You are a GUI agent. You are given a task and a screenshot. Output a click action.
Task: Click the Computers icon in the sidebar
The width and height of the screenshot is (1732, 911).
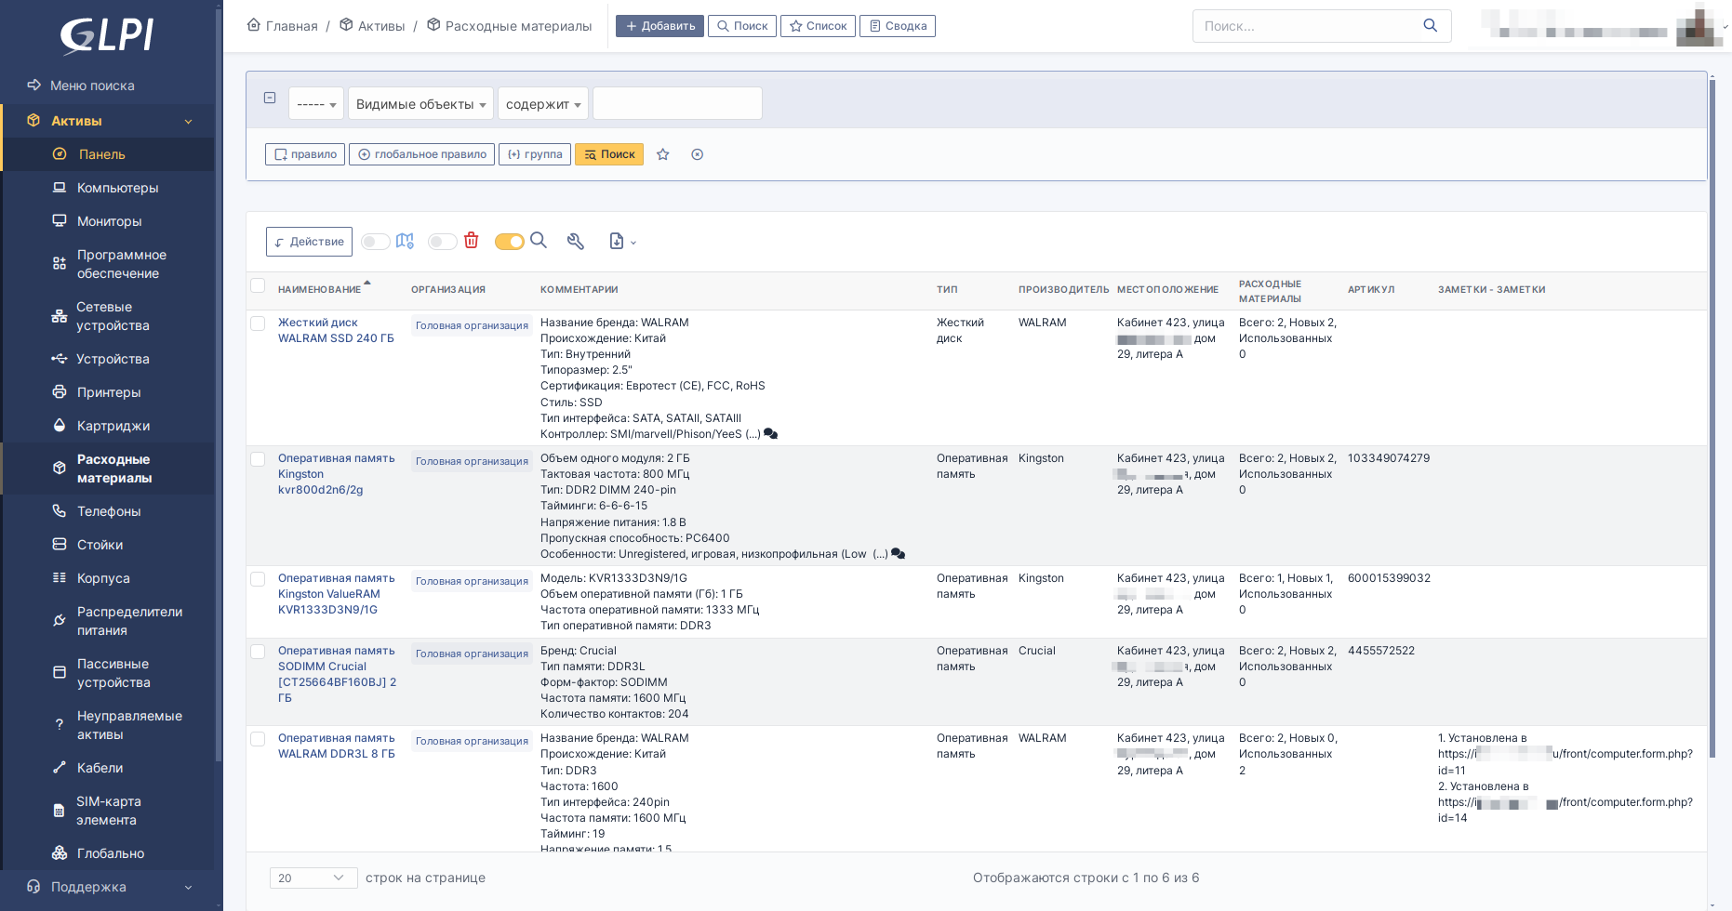click(60, 188)
